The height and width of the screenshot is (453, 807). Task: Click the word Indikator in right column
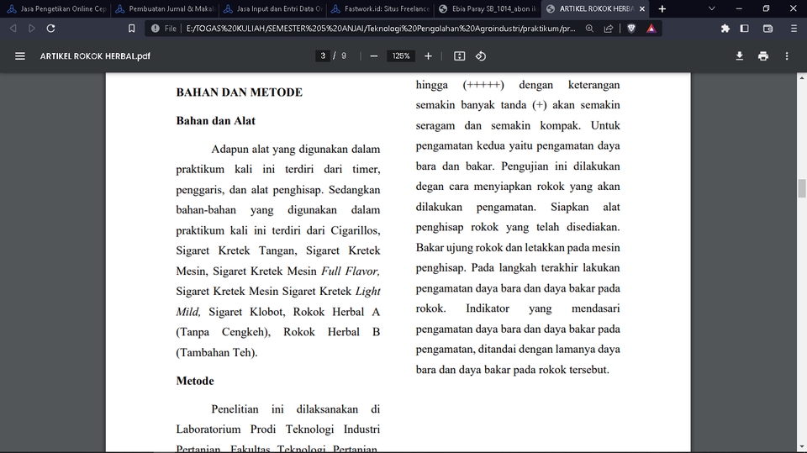488,308
